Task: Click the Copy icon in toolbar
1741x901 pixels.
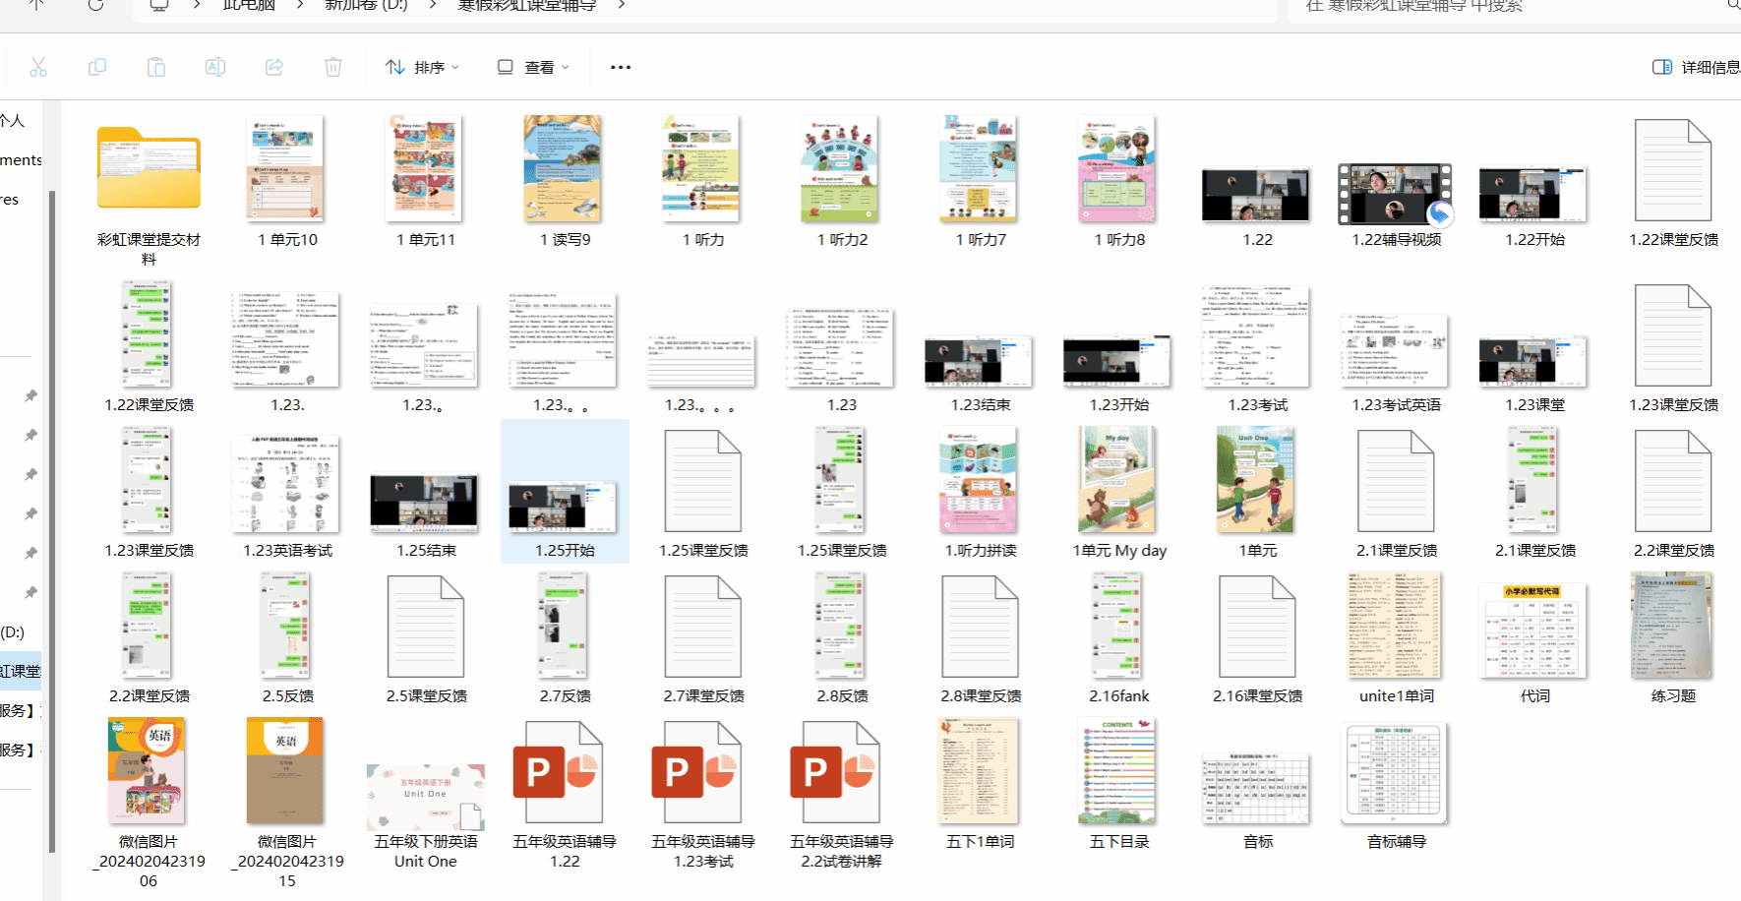Action: coord(97,67)
